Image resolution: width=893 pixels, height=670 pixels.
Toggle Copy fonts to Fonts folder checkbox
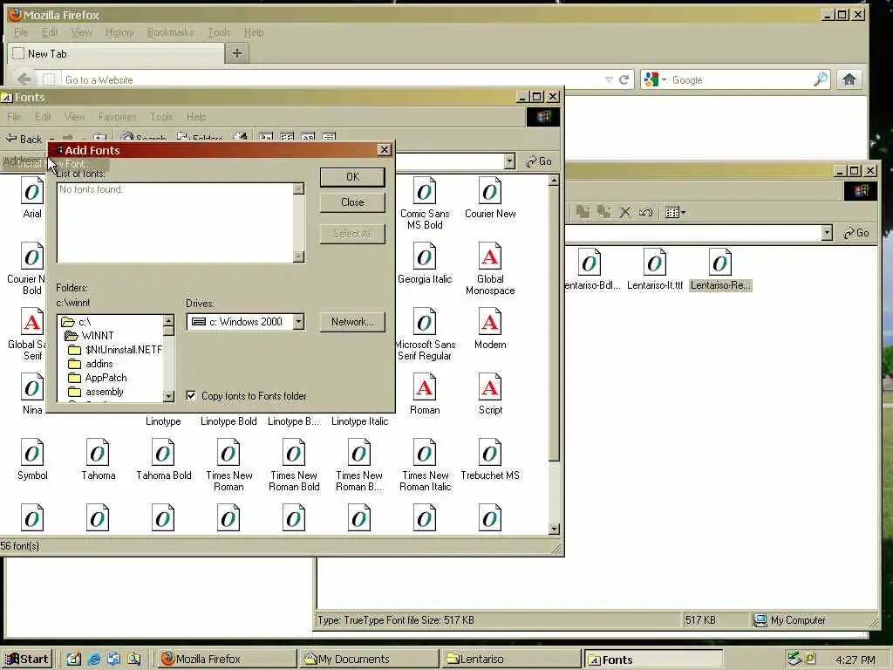click(x=191, y=395)
